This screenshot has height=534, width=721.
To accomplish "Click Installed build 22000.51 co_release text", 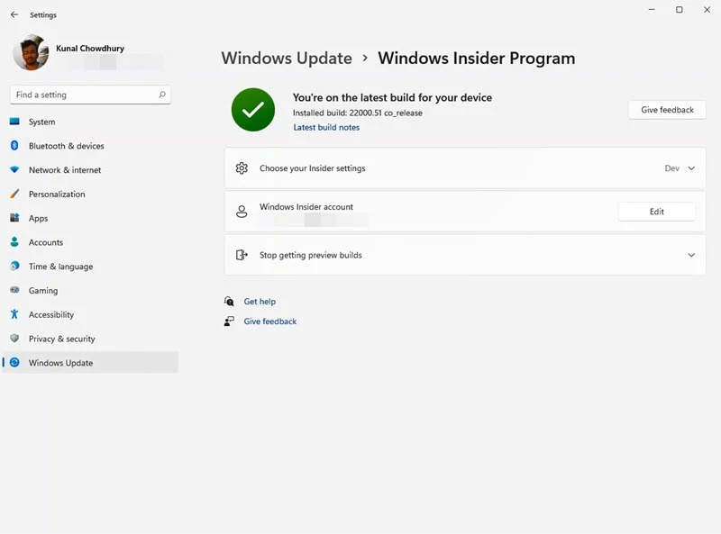I will [358, 113].
